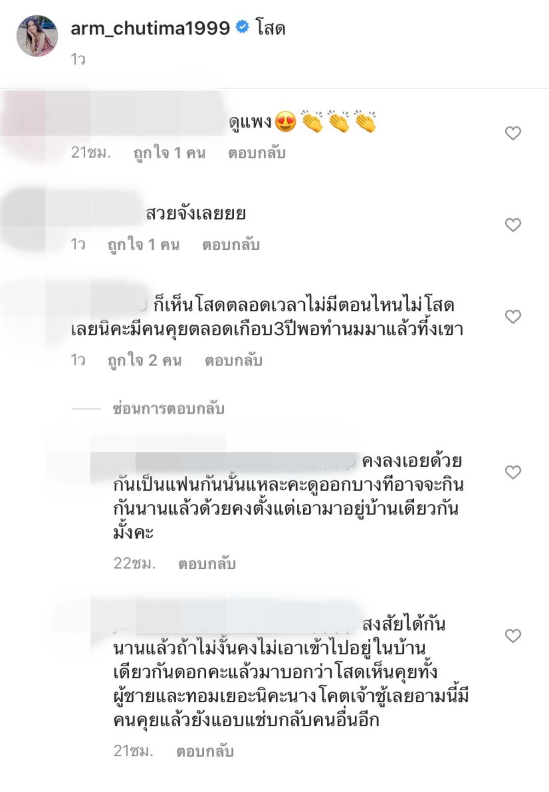Viewport: 549px width, 792px height.
Task: Collapse replies via "ซ่อนการตอบกลับ"
Action: pyautogui.click(x=169, y=408)
